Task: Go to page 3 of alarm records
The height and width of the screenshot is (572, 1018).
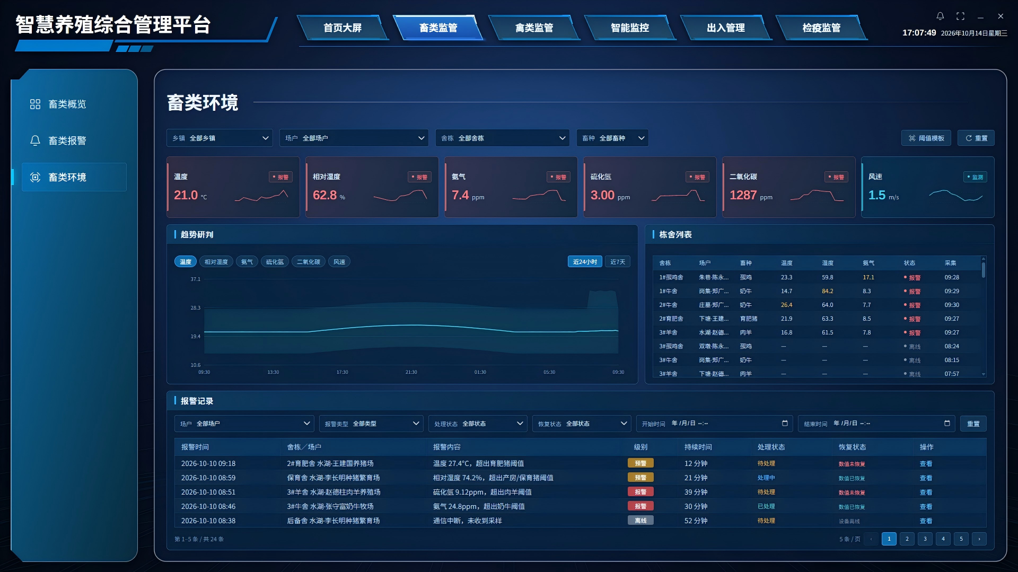Action: pos(925,539)
